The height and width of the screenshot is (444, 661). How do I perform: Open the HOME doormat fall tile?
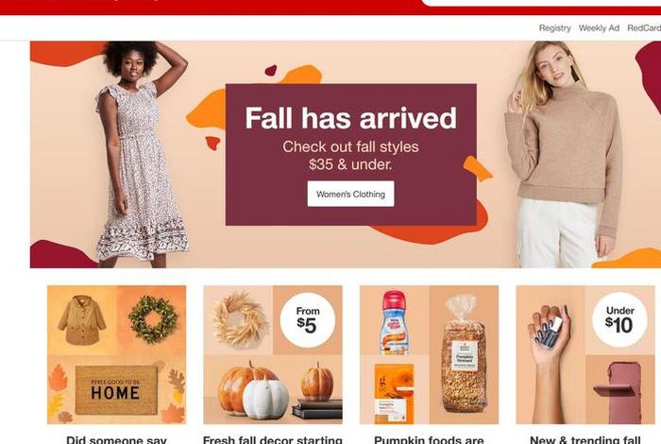[116, 354]
